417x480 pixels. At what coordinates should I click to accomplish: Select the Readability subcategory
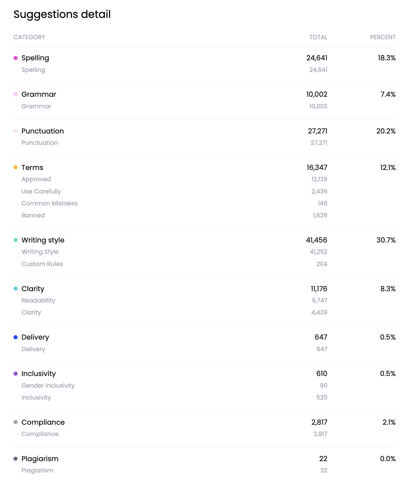[38, 300]
